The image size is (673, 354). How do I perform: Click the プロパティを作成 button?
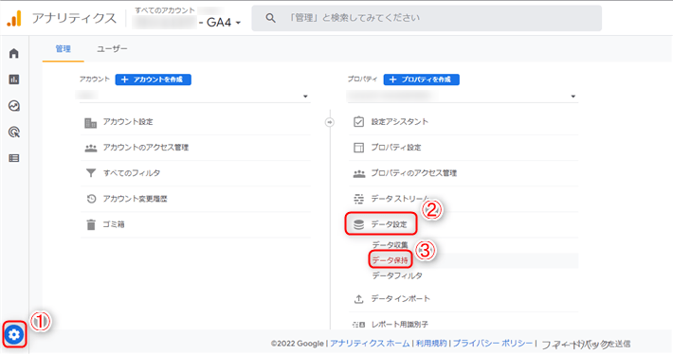coord(422,80)
